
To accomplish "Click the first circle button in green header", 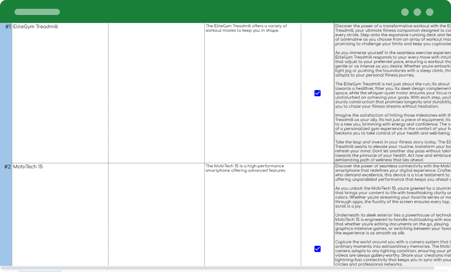I will click(405, 12).
